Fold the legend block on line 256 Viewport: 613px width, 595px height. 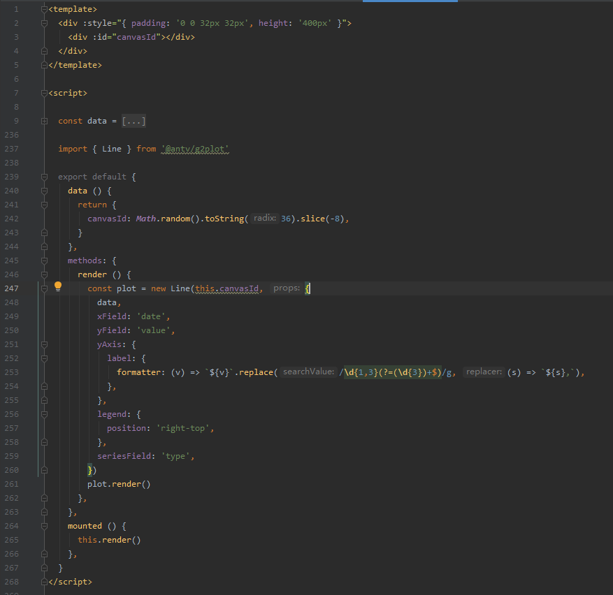click(44, 414)
